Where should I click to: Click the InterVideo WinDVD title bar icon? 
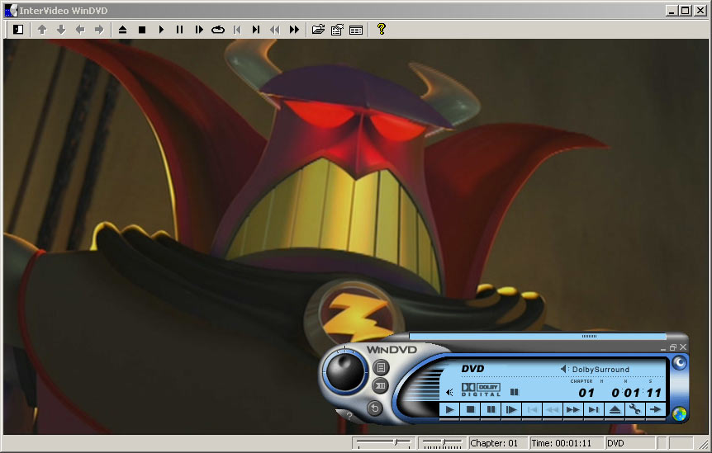point(11,10)
